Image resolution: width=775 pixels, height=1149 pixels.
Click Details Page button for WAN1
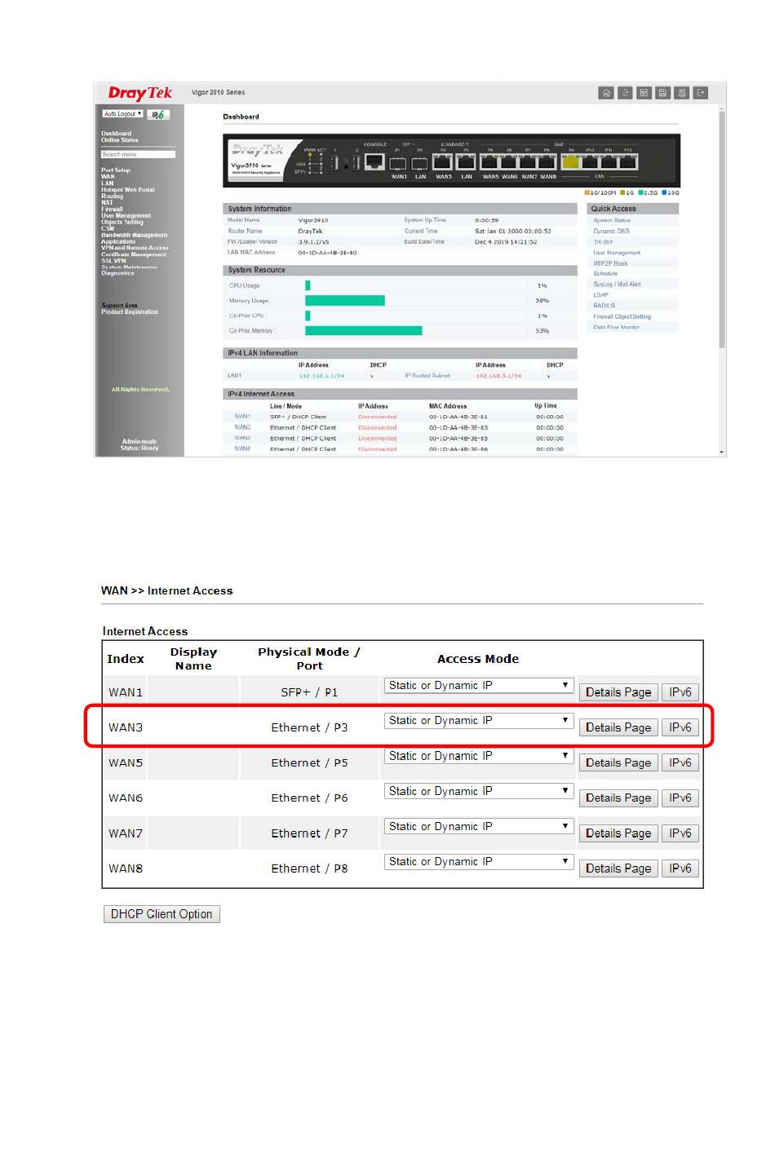618,692
